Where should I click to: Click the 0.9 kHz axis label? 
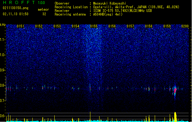pyautogui.click(x=3, y=70)
